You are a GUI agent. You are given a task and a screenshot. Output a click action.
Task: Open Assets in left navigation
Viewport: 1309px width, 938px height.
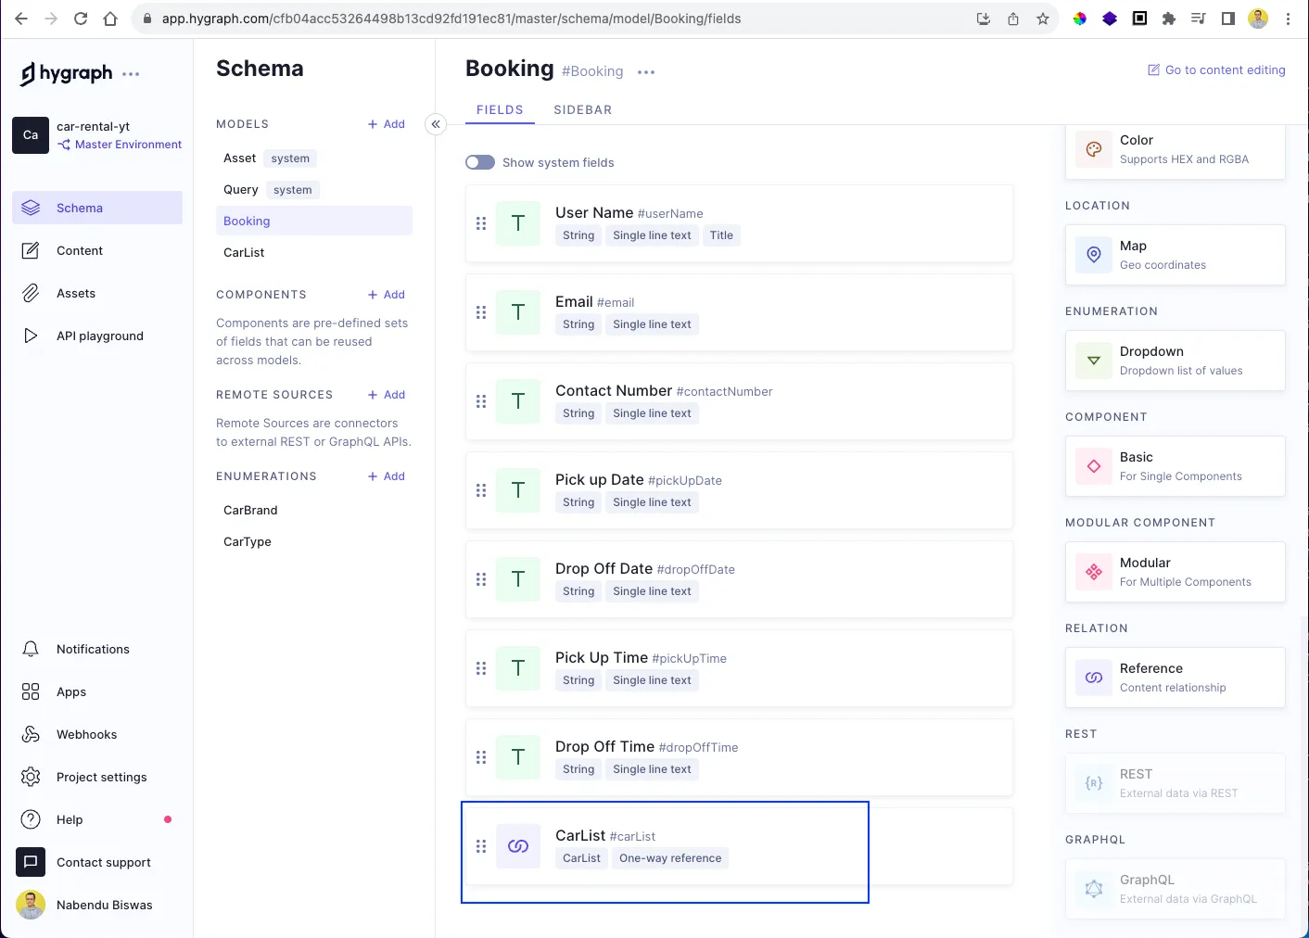[x=97, y=293]
